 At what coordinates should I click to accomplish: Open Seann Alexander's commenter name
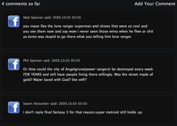pos(36,104)
